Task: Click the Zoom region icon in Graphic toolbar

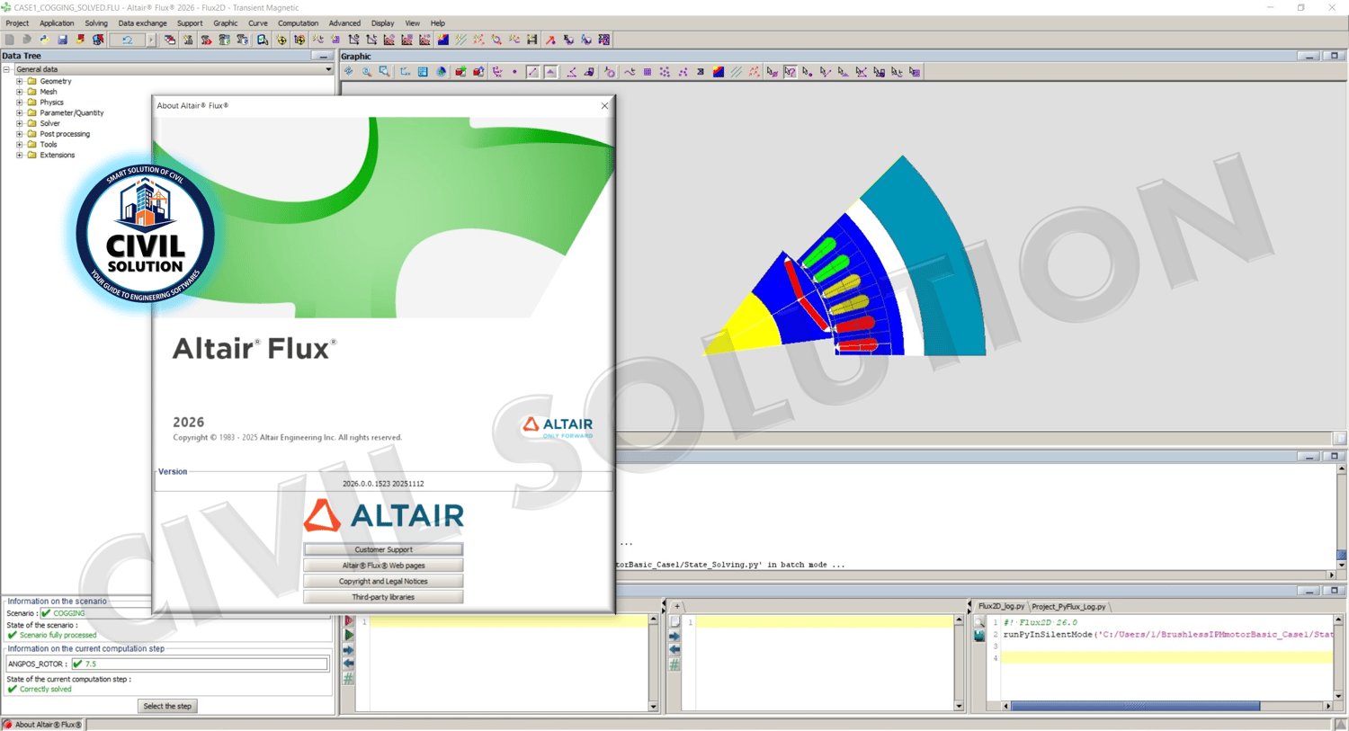Action: coord(385,72)
